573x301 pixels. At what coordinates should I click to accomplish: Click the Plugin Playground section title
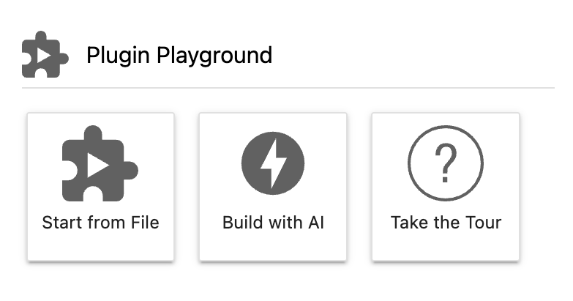(x=179, y=56)
